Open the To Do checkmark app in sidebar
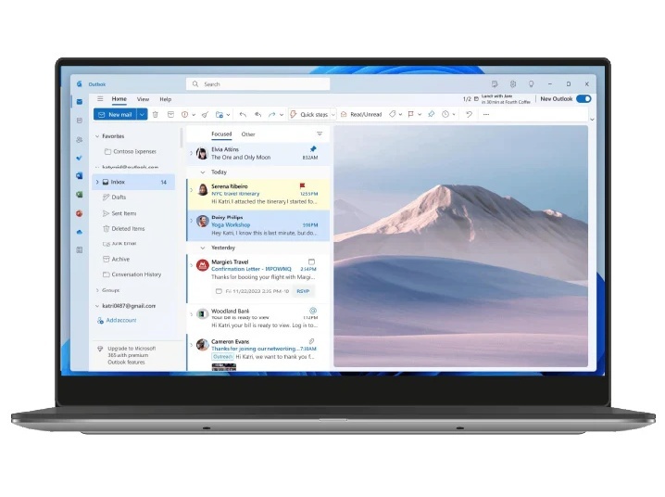665x497 pixels. 80,157
